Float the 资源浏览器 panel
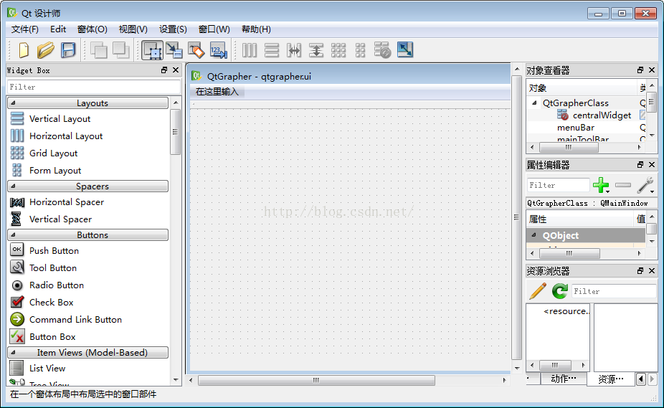Viewport: 664px width, 408px height. click(640, 271)
